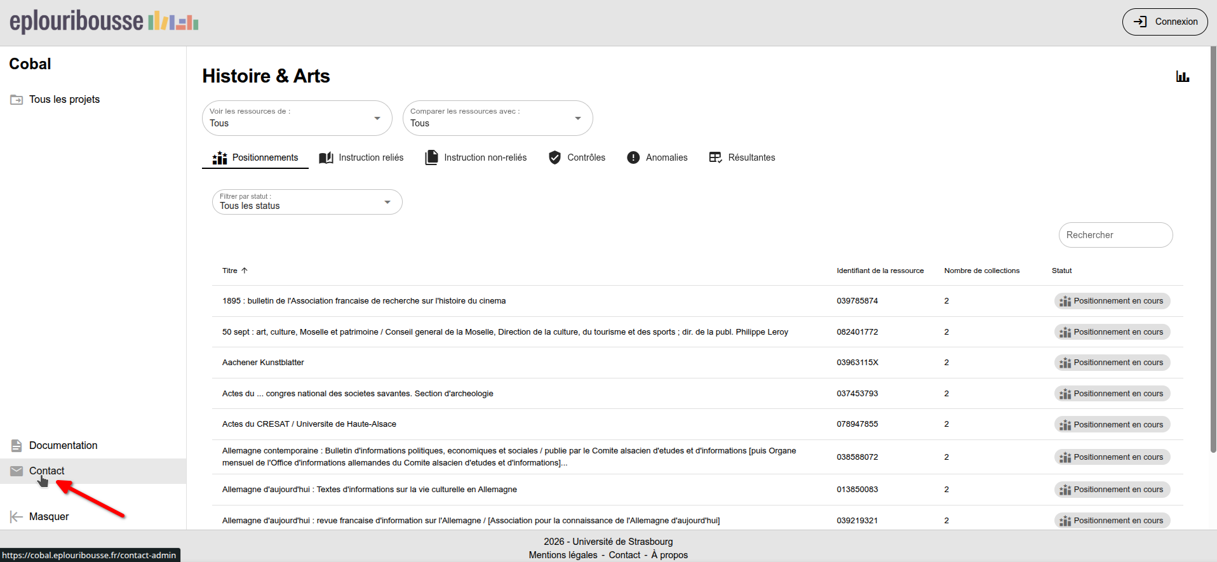Image resolution: width=1217 pixels, height=562 pixels.
Task: Click the Contrôles shield icon
Action: click(555, 157)
